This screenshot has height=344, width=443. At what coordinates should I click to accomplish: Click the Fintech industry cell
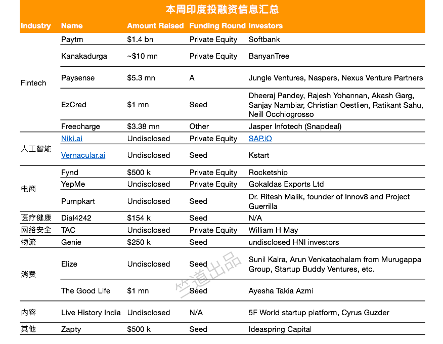(33, 83)
